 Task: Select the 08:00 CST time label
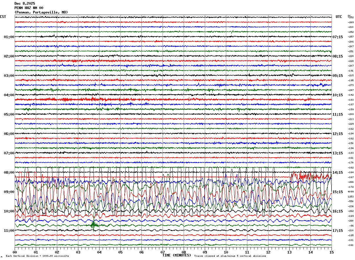tap(9, 173)
